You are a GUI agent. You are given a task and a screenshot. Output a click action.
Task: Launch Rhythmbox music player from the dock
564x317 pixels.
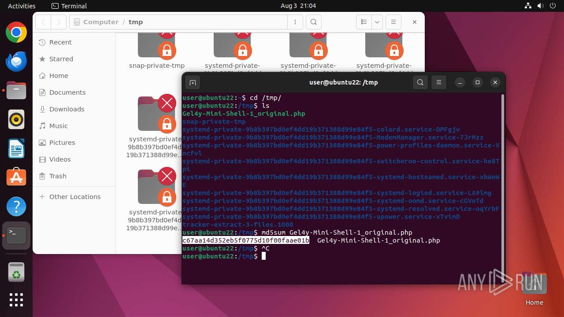(x=16, y=119)
